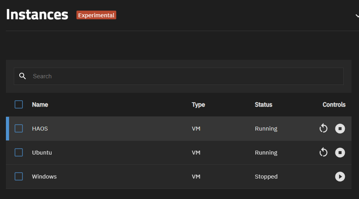Select all instances checkbox in header
359x199 pixels.
point(19,104)
